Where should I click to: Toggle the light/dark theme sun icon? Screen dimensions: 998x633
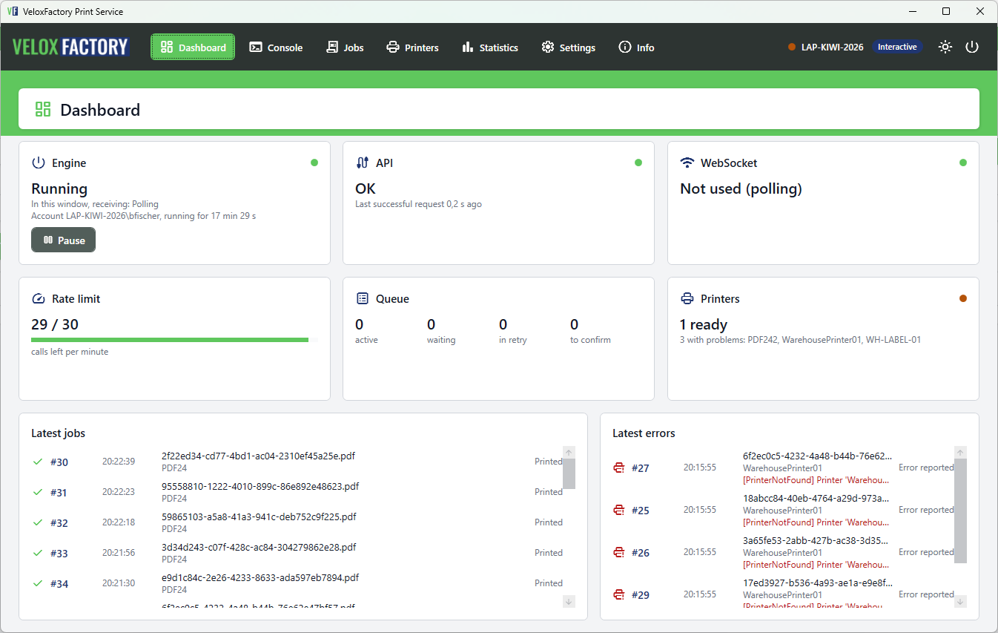point(945,47)
